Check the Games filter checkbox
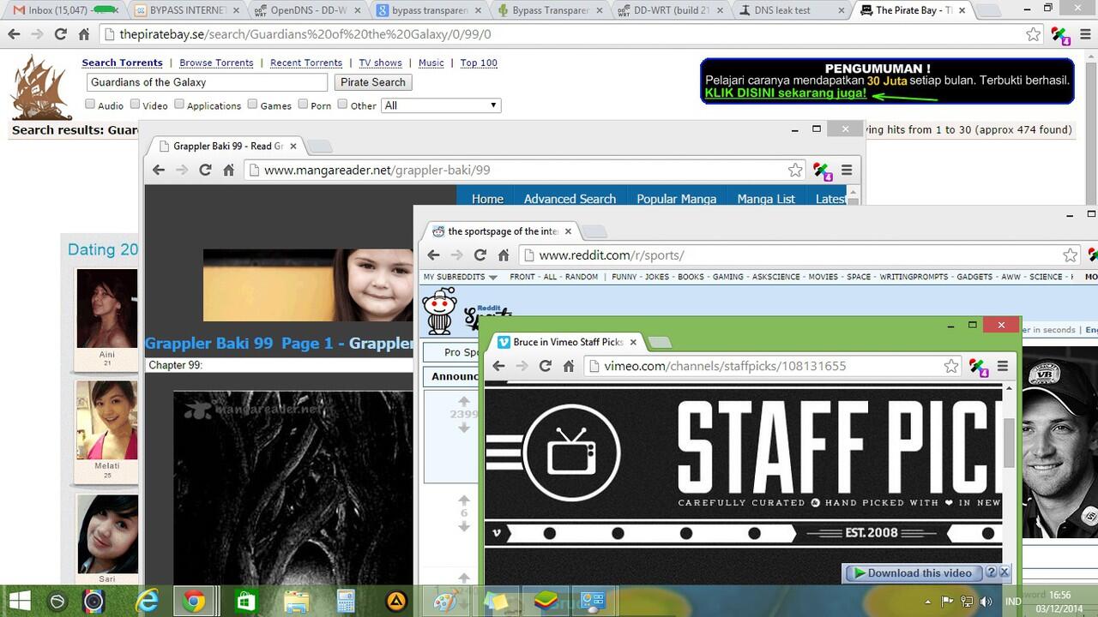Viewport: 1098px width, 617px height. point(252,105)
